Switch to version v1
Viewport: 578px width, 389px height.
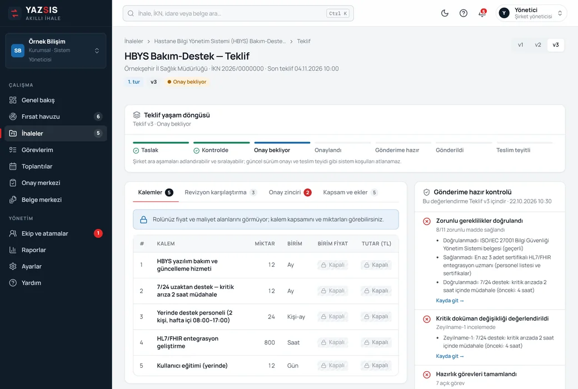tap(521, 44)
